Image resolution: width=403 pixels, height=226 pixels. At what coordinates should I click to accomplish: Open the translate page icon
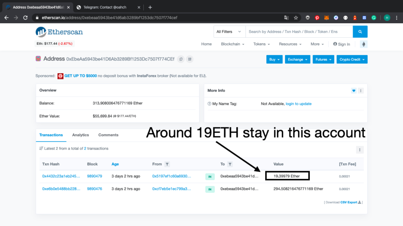[287, 18]
